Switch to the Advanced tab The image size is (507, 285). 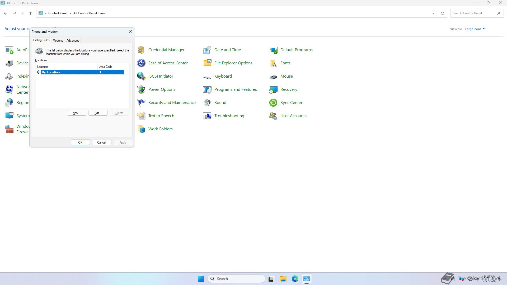[73, 41]
